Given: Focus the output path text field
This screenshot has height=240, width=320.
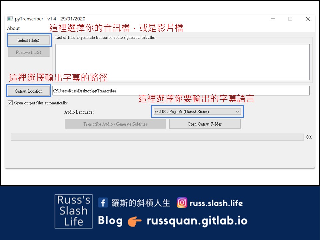Looking at the screenshot, I should click(x=181, y=91).
